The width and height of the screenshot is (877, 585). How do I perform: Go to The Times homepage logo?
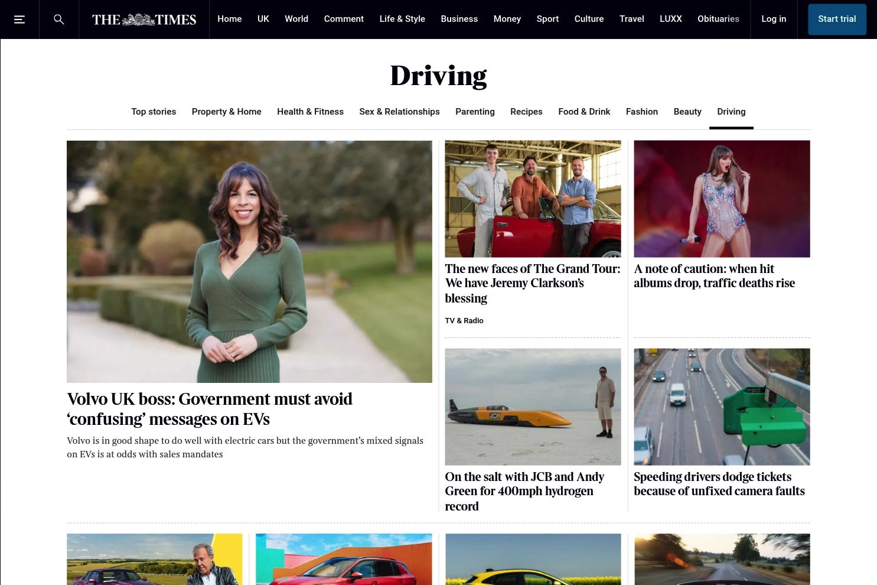144,19
